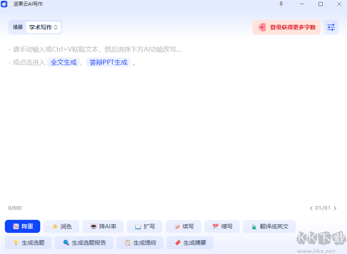Image resolution: width=347 pixels, height=254 pixels.
Task: Open the sliders settings icon
Action: point(331,27)
